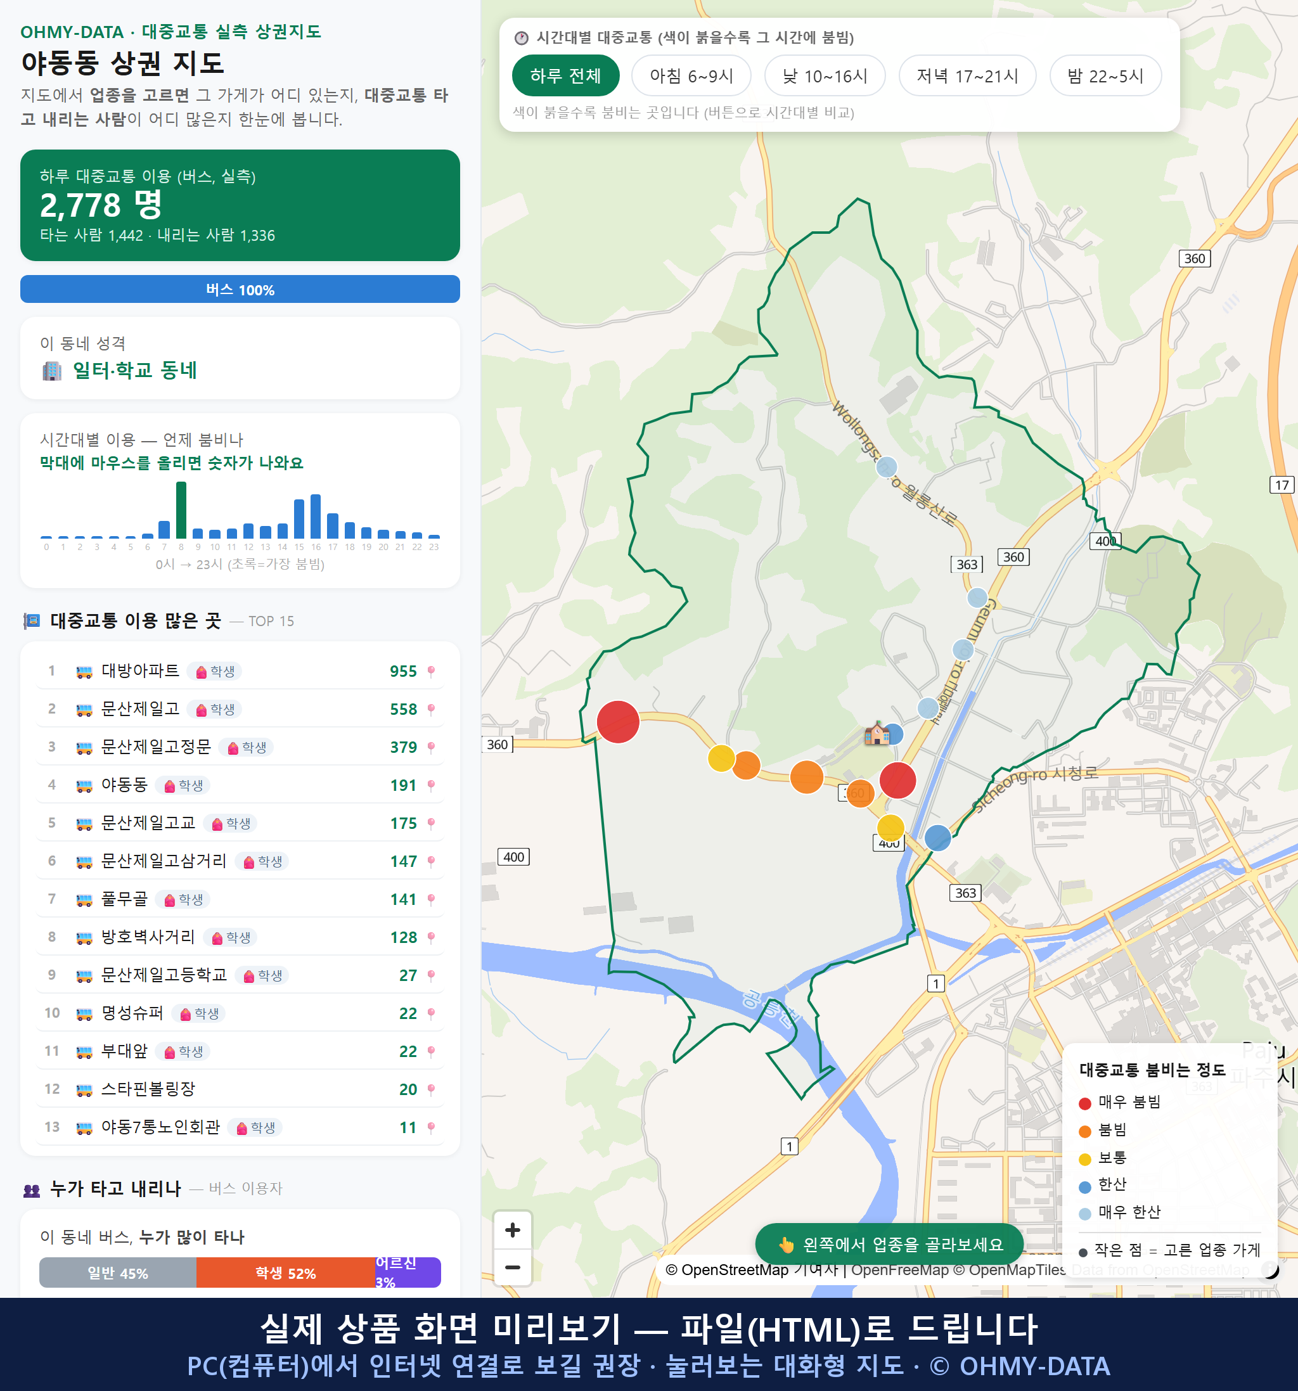Screen dimensions: 1298x1391
Task: Click the icon beside 대중교통 이용 많은 곳 heading
Action: (x=32, y=620)
